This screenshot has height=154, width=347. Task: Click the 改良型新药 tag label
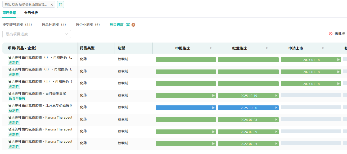point(17,99)
